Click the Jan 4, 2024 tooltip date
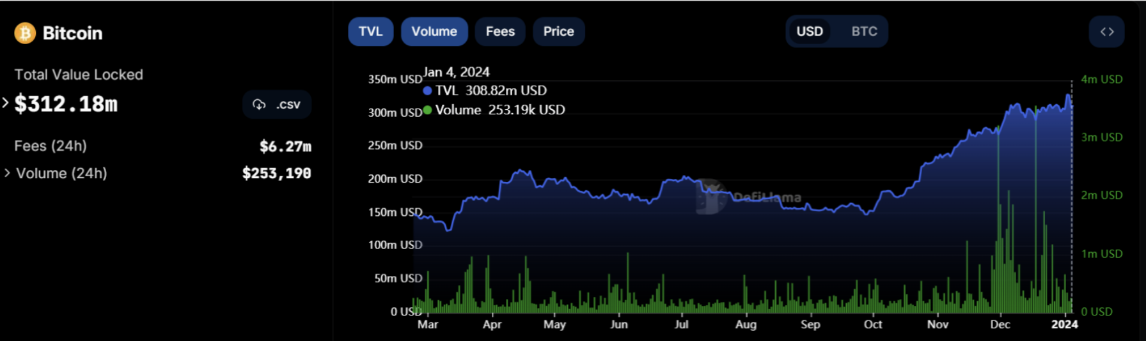The height and width of the screenshot is (341, 1146). pyautogui.click(x=456, y=72)
